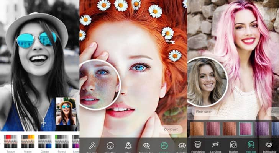
Task: Apply the Rouge color splash filter
Action: click(11, 142)
